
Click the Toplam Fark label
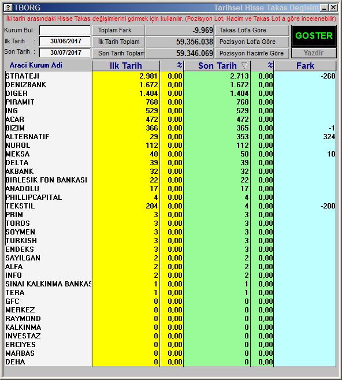pos(118,30)
